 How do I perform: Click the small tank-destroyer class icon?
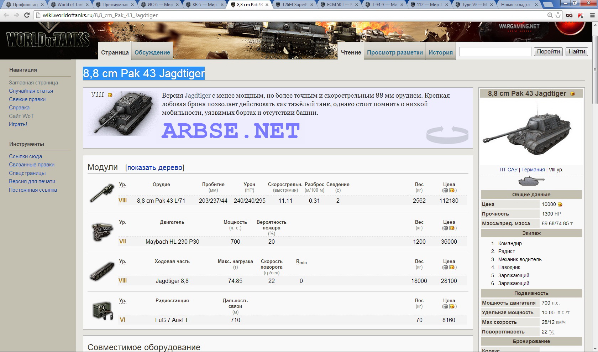tap(531, 181)
